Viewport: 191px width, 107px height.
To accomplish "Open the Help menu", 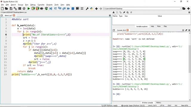I will (x=68, y=5).
